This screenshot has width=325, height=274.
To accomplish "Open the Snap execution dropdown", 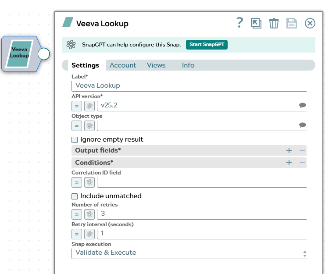I will coord(189,253).
